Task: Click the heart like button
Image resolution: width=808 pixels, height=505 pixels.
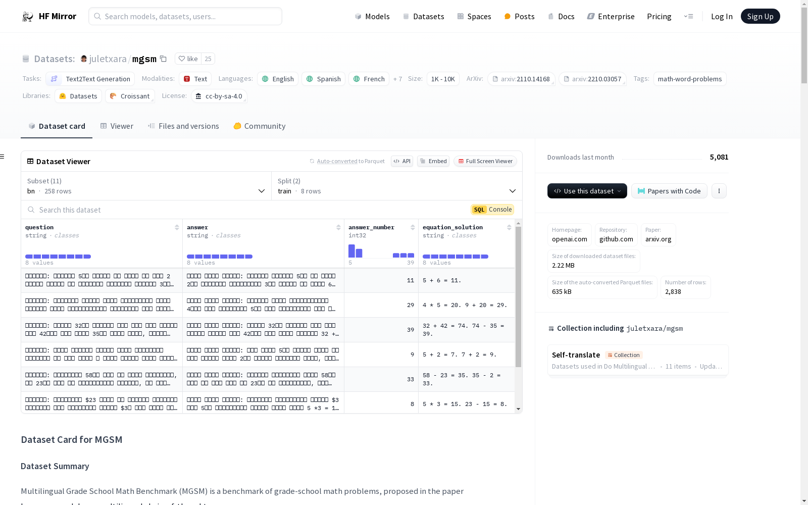Action: click(x=188, y=59)
